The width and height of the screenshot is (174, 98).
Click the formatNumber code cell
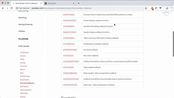pyautogui.click(x=69, y=26)
